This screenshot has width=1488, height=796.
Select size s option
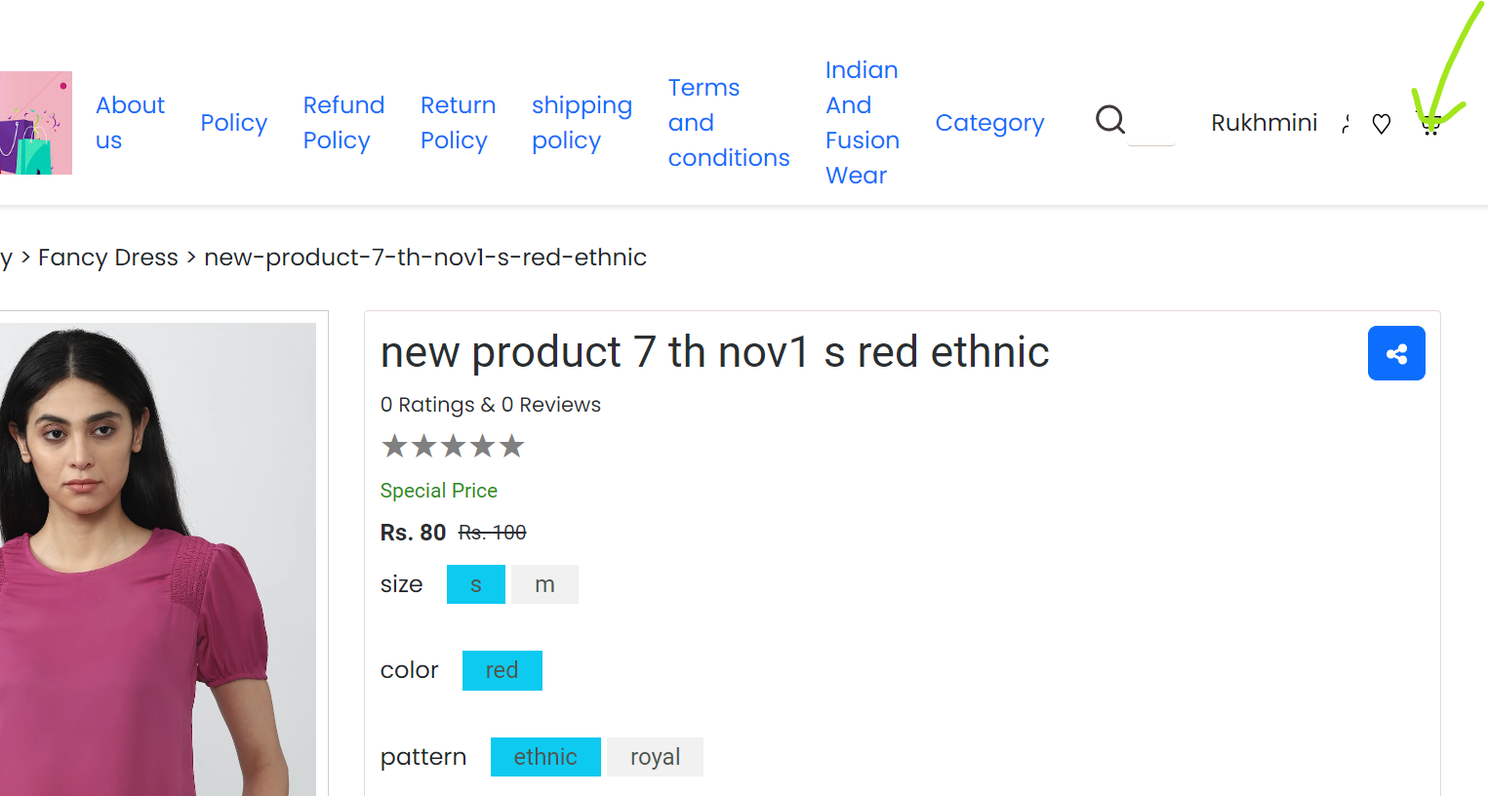coord(476,584)
